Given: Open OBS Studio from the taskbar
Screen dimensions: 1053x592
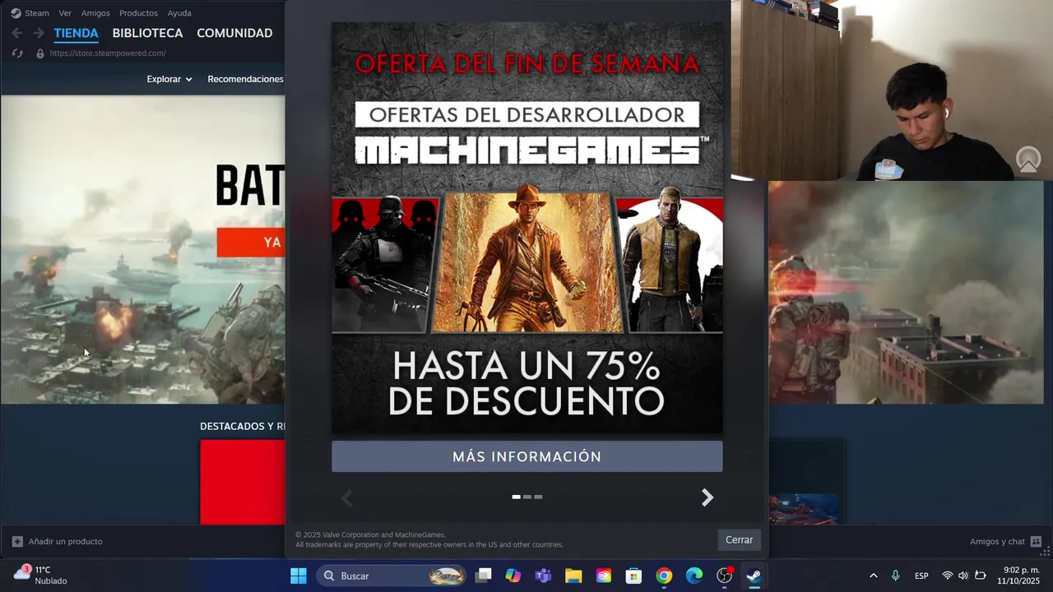Looking at the screenshot, I should coord(725,576).
